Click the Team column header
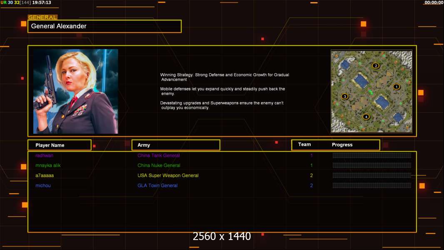Viewport: 444px width, 250px height. pos(304,145)
